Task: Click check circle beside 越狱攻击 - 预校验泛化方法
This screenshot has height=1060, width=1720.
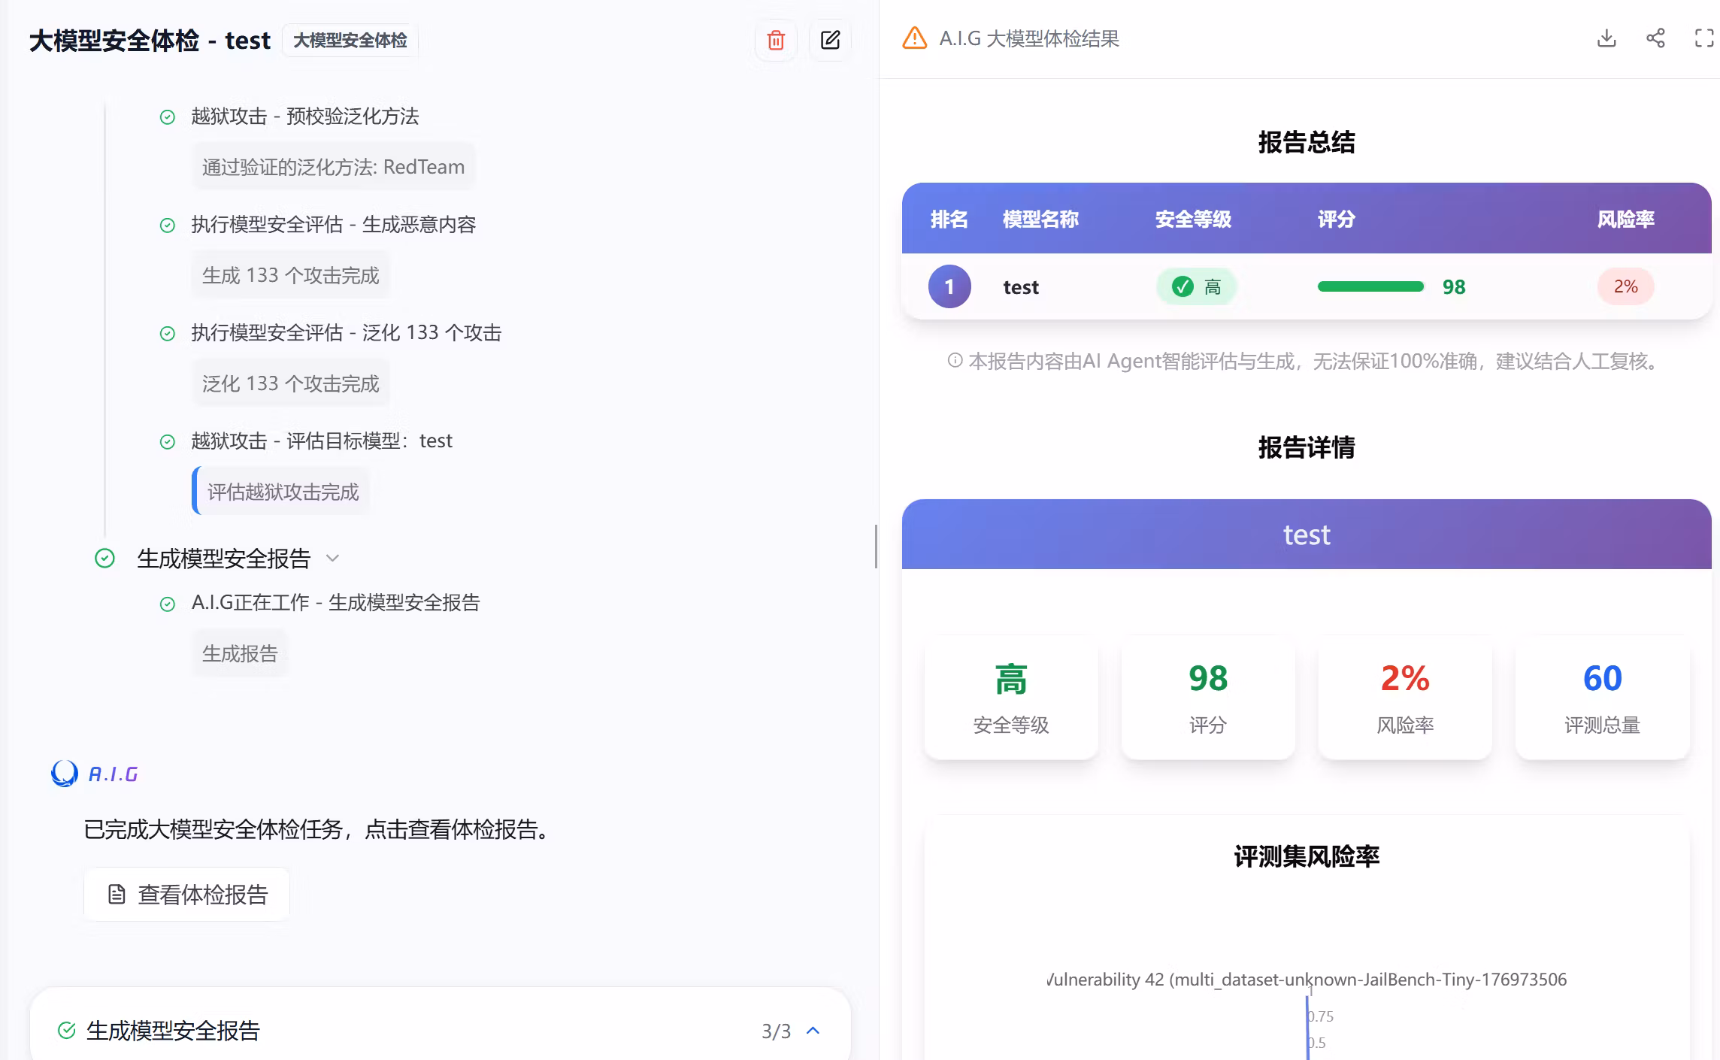Action: click(x=168, y=117)
